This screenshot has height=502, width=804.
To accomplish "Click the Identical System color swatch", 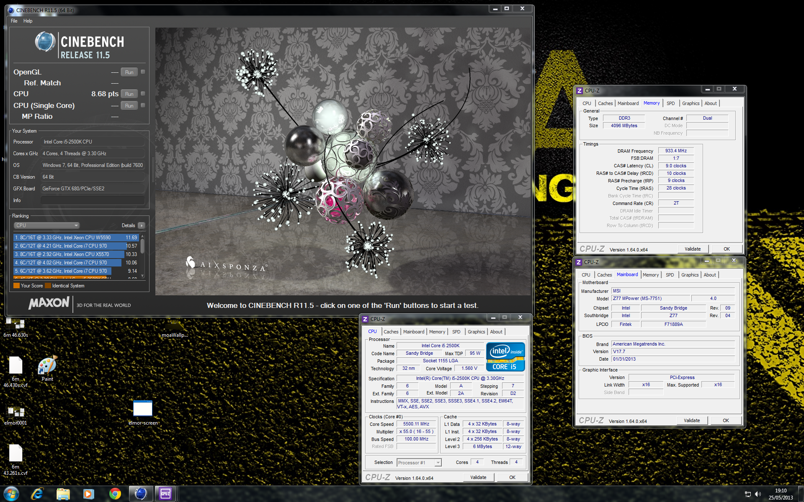I will pyautogui.click(x=48, y=286).
